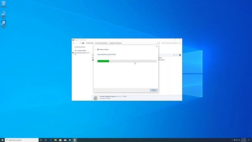The width and height of the screenshot is (252, 142).
Task: Open Mail from the taskbar
Action: [65, 140]
